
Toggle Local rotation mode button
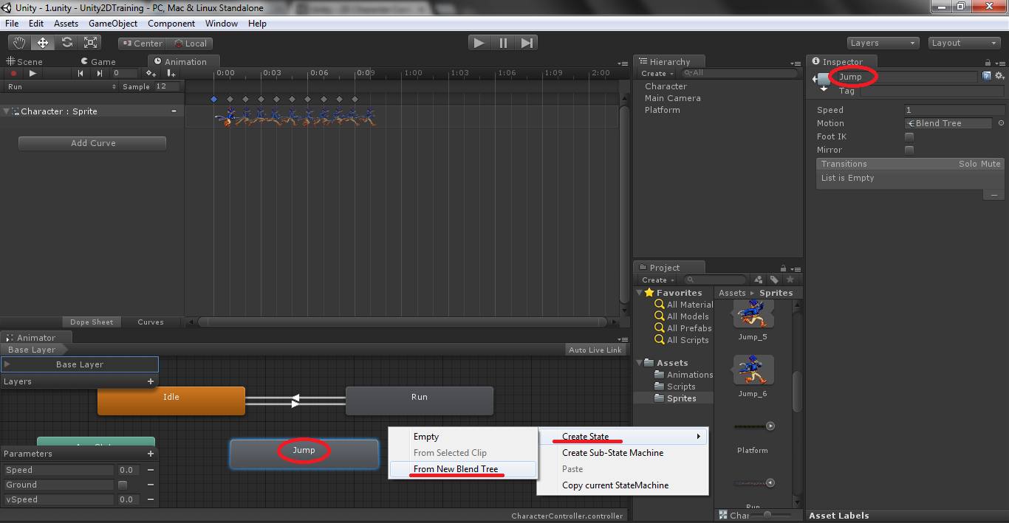click(x=190, y=44)
